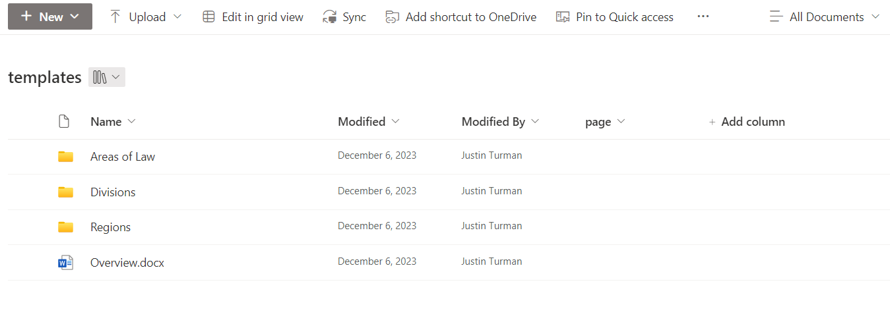Click the Regions folder icon
Image resolution: width=890 pixels, height=326 pixels.
65,227
